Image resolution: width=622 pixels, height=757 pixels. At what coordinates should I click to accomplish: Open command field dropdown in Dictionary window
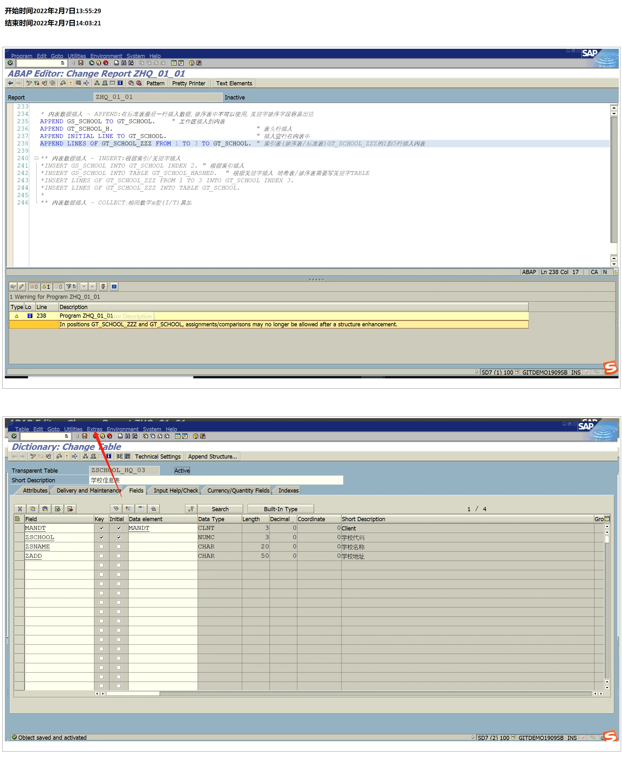(x=66, y=436)
